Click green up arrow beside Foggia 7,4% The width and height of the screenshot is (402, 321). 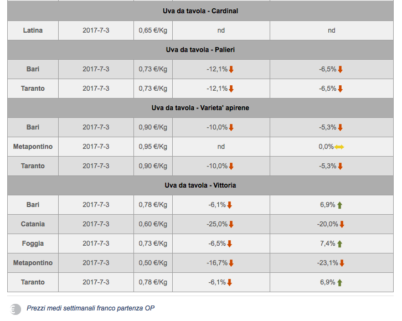click(339, 244)
